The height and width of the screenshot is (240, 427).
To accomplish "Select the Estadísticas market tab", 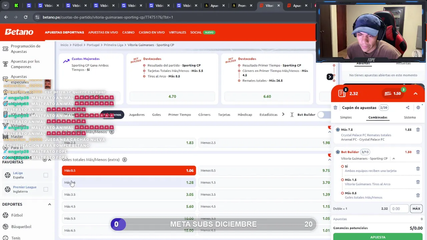I will pos(269,115).
